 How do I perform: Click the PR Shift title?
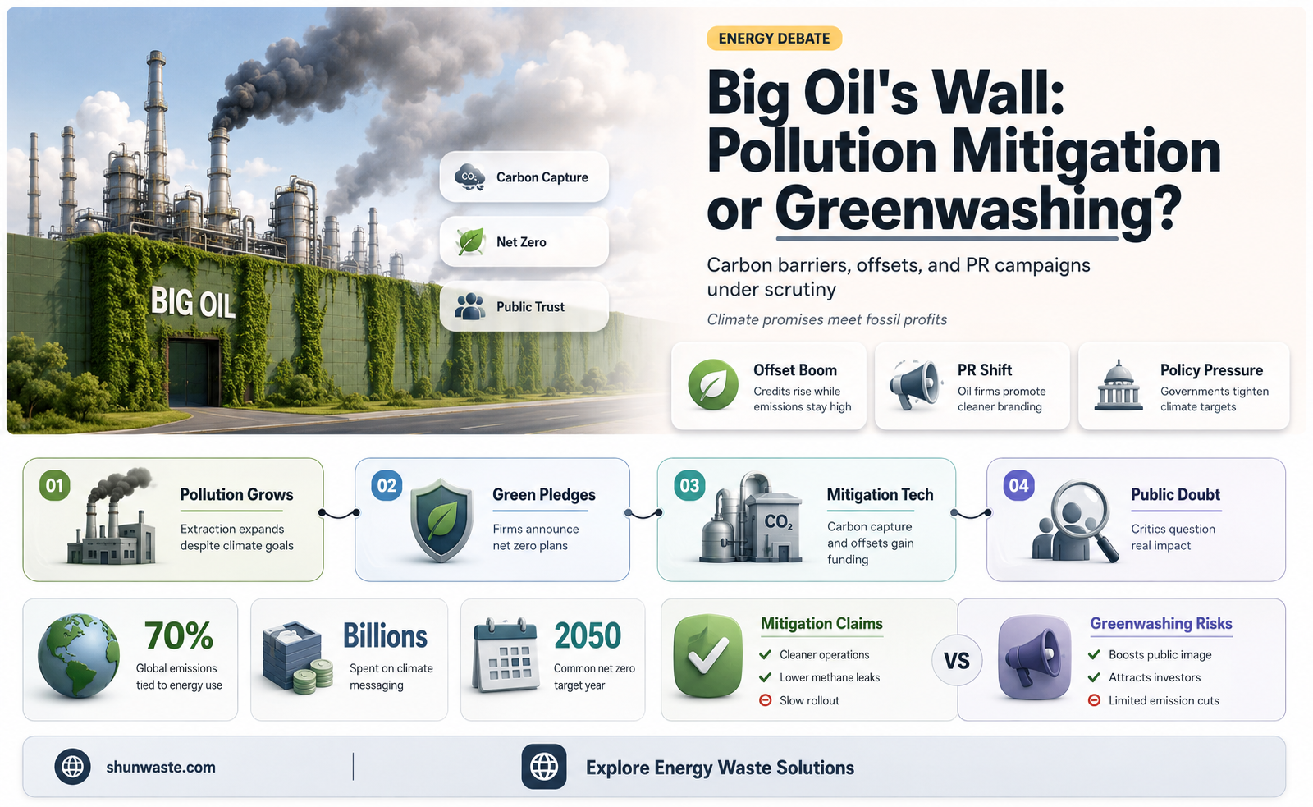point(985,370)
